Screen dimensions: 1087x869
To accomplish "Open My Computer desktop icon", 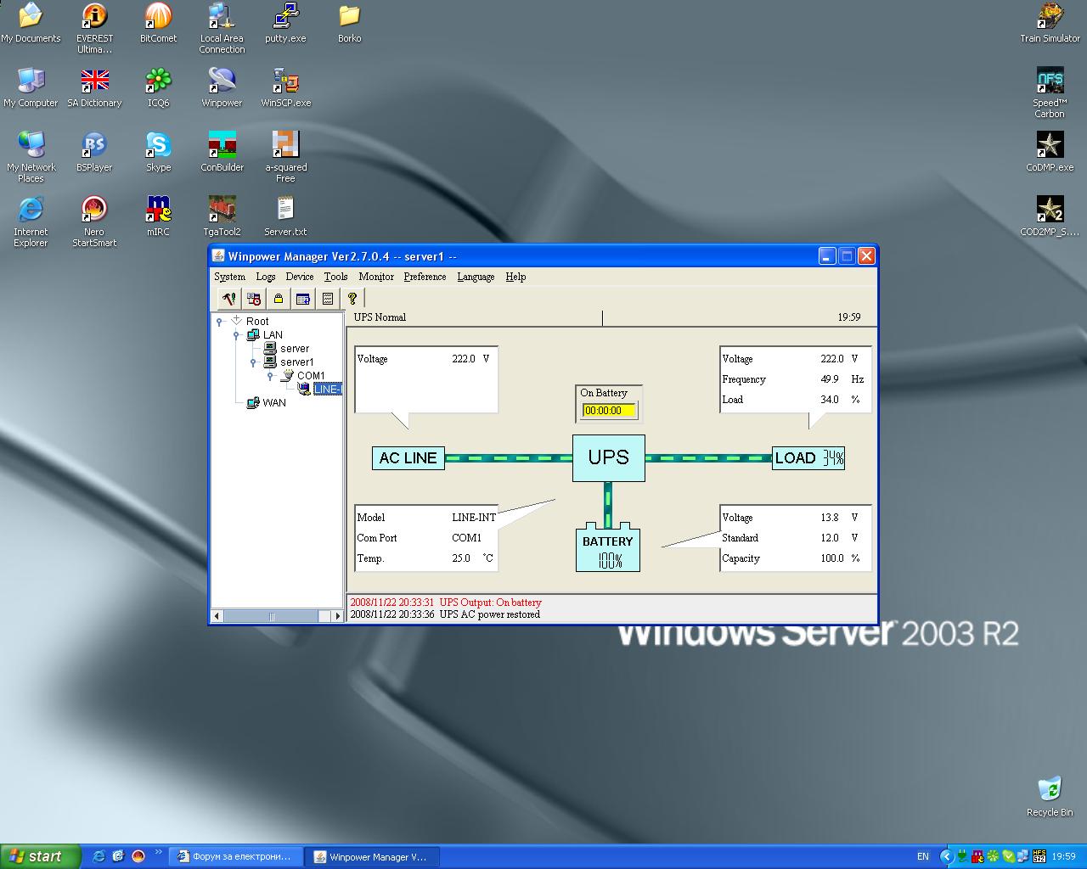I will point(31,88).
